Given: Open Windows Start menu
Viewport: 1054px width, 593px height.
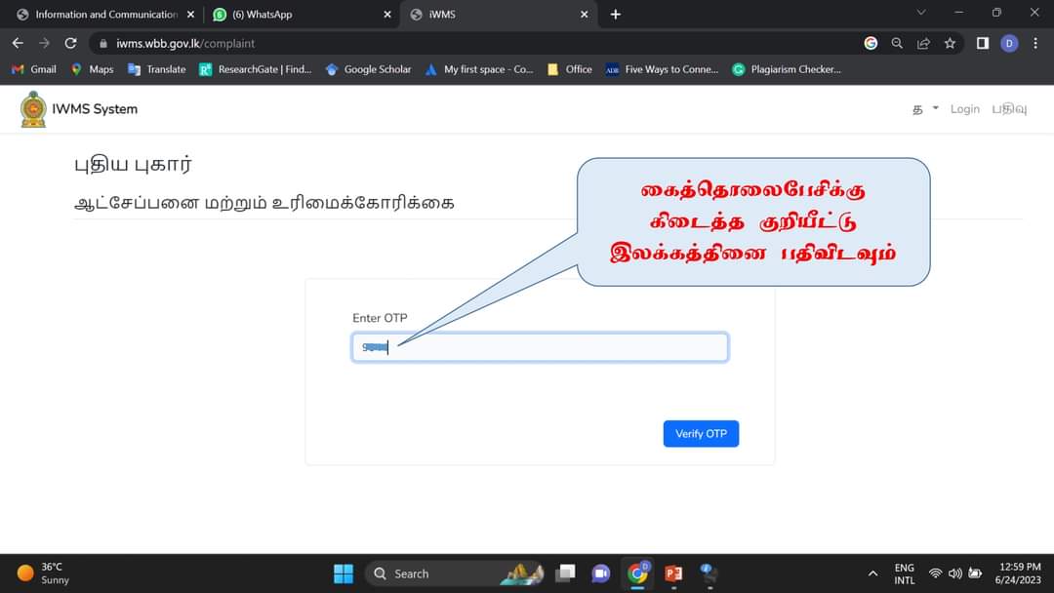Looking at the screenshot, I should coord(344,573).
